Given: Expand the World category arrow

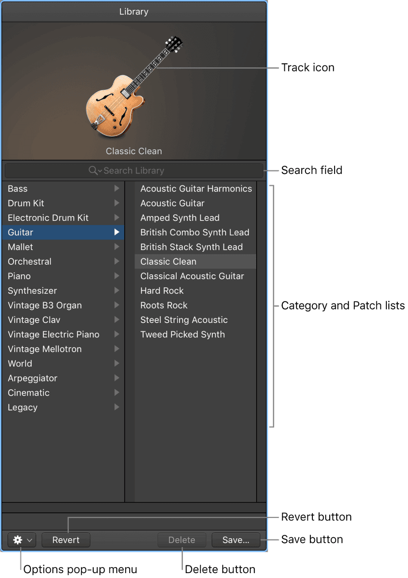Looking at the screenshot, I should tap(117, 363).
